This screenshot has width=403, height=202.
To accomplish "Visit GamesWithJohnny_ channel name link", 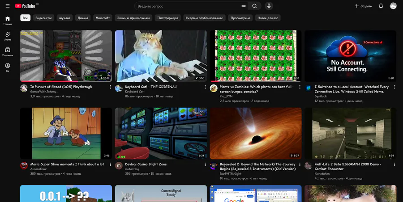I will point(44,92).
